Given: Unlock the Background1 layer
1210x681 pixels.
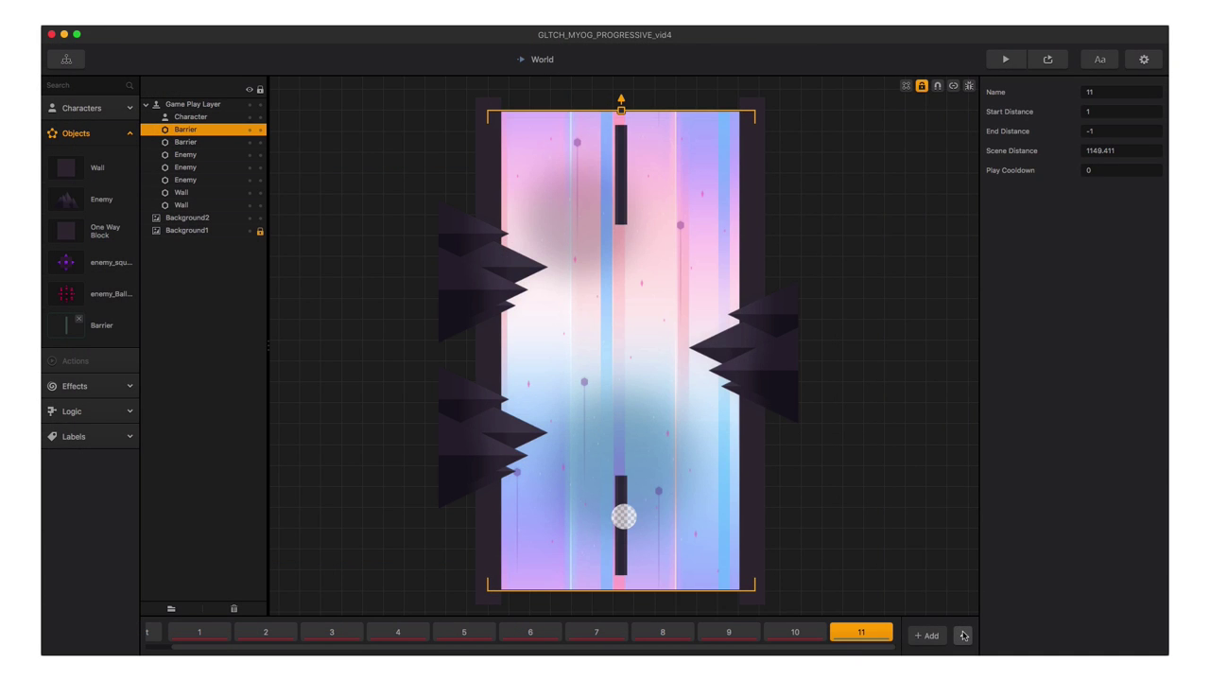Looking at the screenshot, I should point(260,231).
